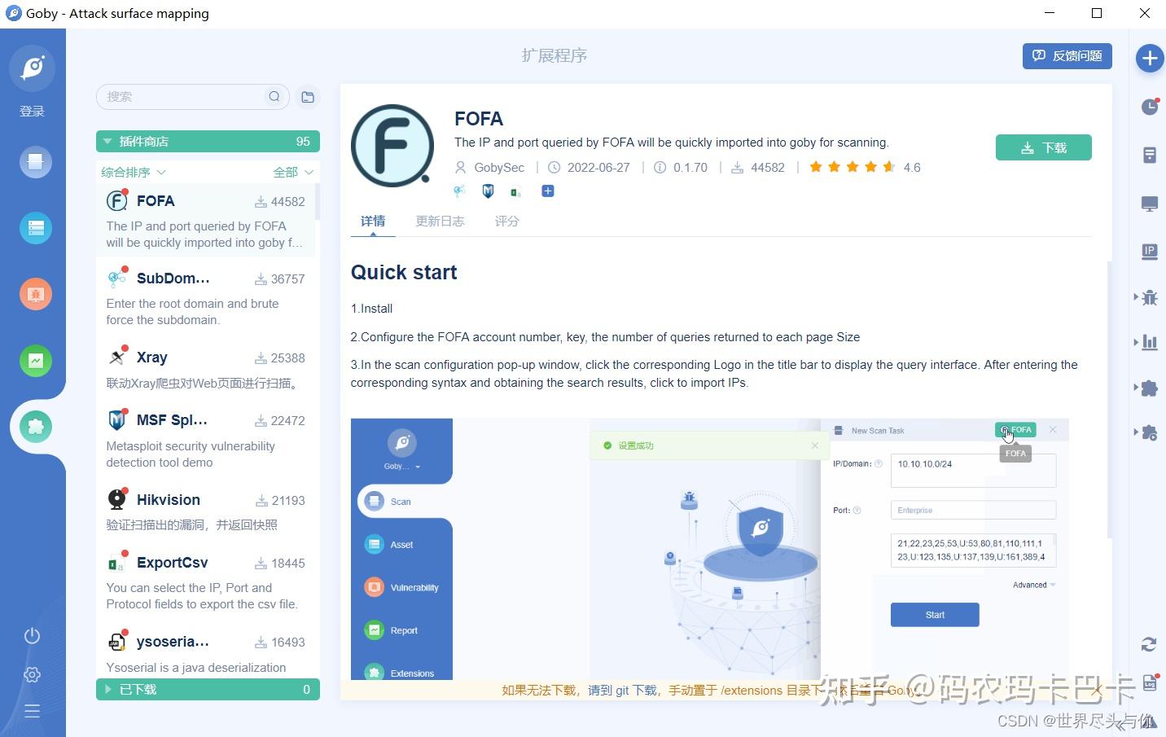Viewport: 1166px width, 737px height.
Task: Open the Scan section in left sidebar
Action: coord(36,161)
